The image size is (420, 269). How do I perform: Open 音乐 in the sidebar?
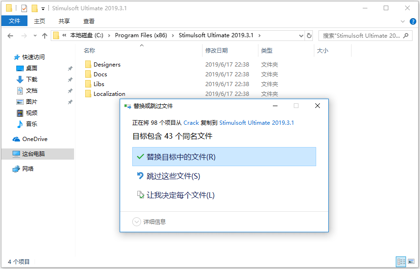pyautogui.click(x=31, y=124)
